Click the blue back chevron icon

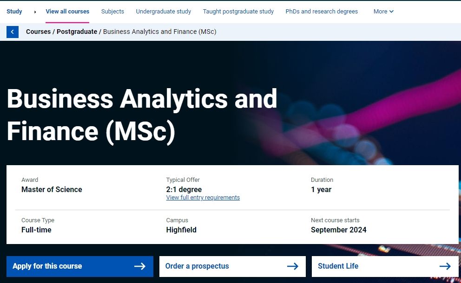[x=13, y=32]
